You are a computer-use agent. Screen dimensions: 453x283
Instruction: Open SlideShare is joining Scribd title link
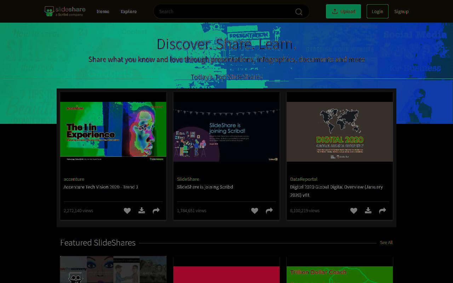[205, 187]
